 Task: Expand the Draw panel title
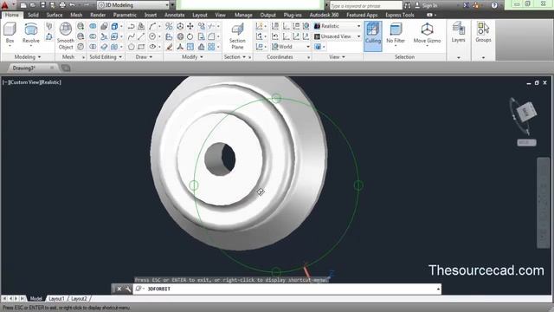click(144, 57)
